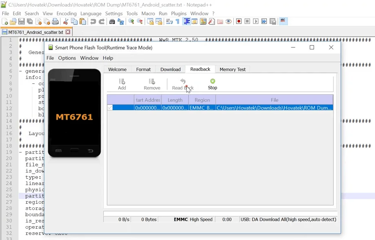Screen dimensions: 375x240
Task: Click the Add button in Readback toolbar
Action: coord(122,84)
